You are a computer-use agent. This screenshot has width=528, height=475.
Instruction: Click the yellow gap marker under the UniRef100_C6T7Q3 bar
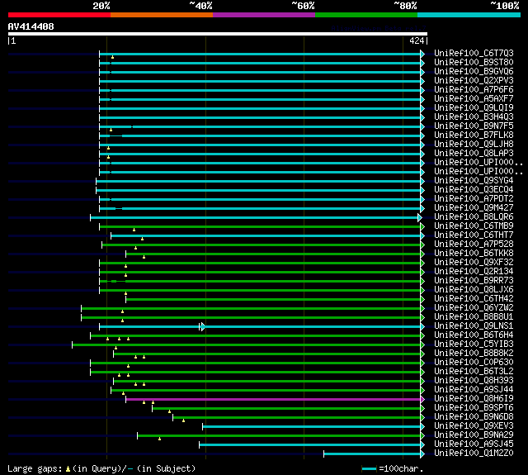click(x=112, y=57)
